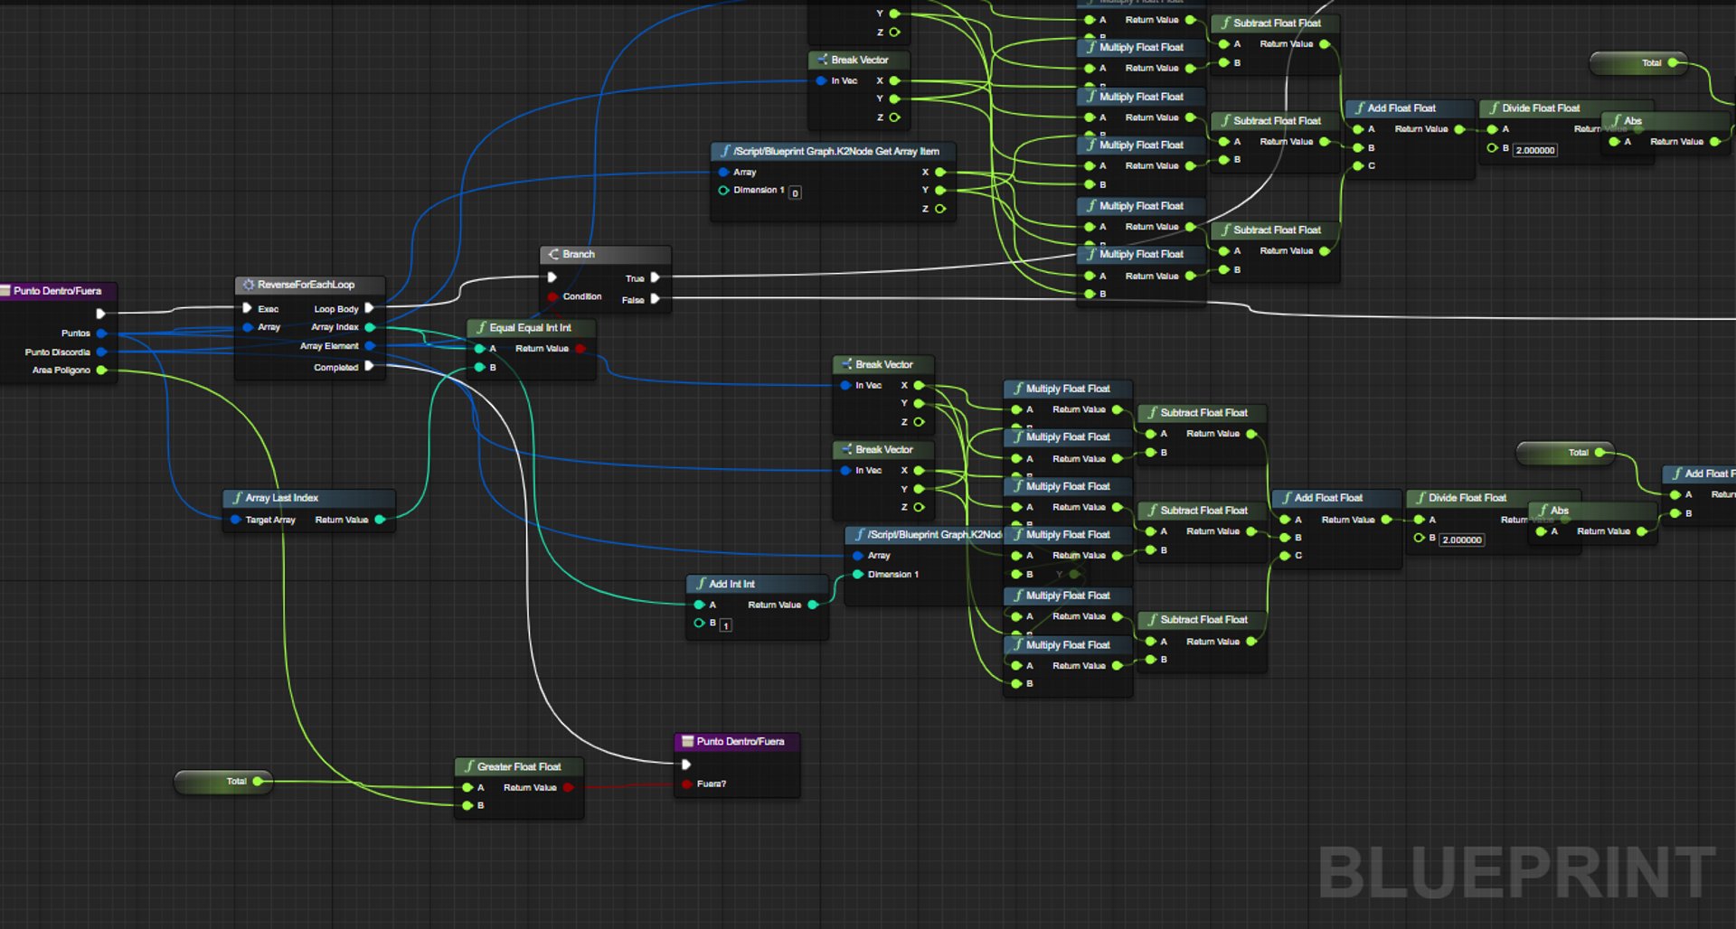
Task: Click the Branch Condition pin
Action: click(552, 296)
